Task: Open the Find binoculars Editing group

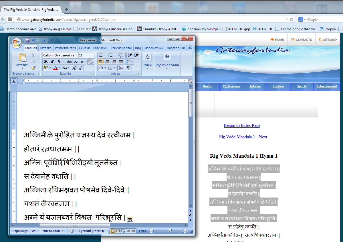Action: coord(167,62)
